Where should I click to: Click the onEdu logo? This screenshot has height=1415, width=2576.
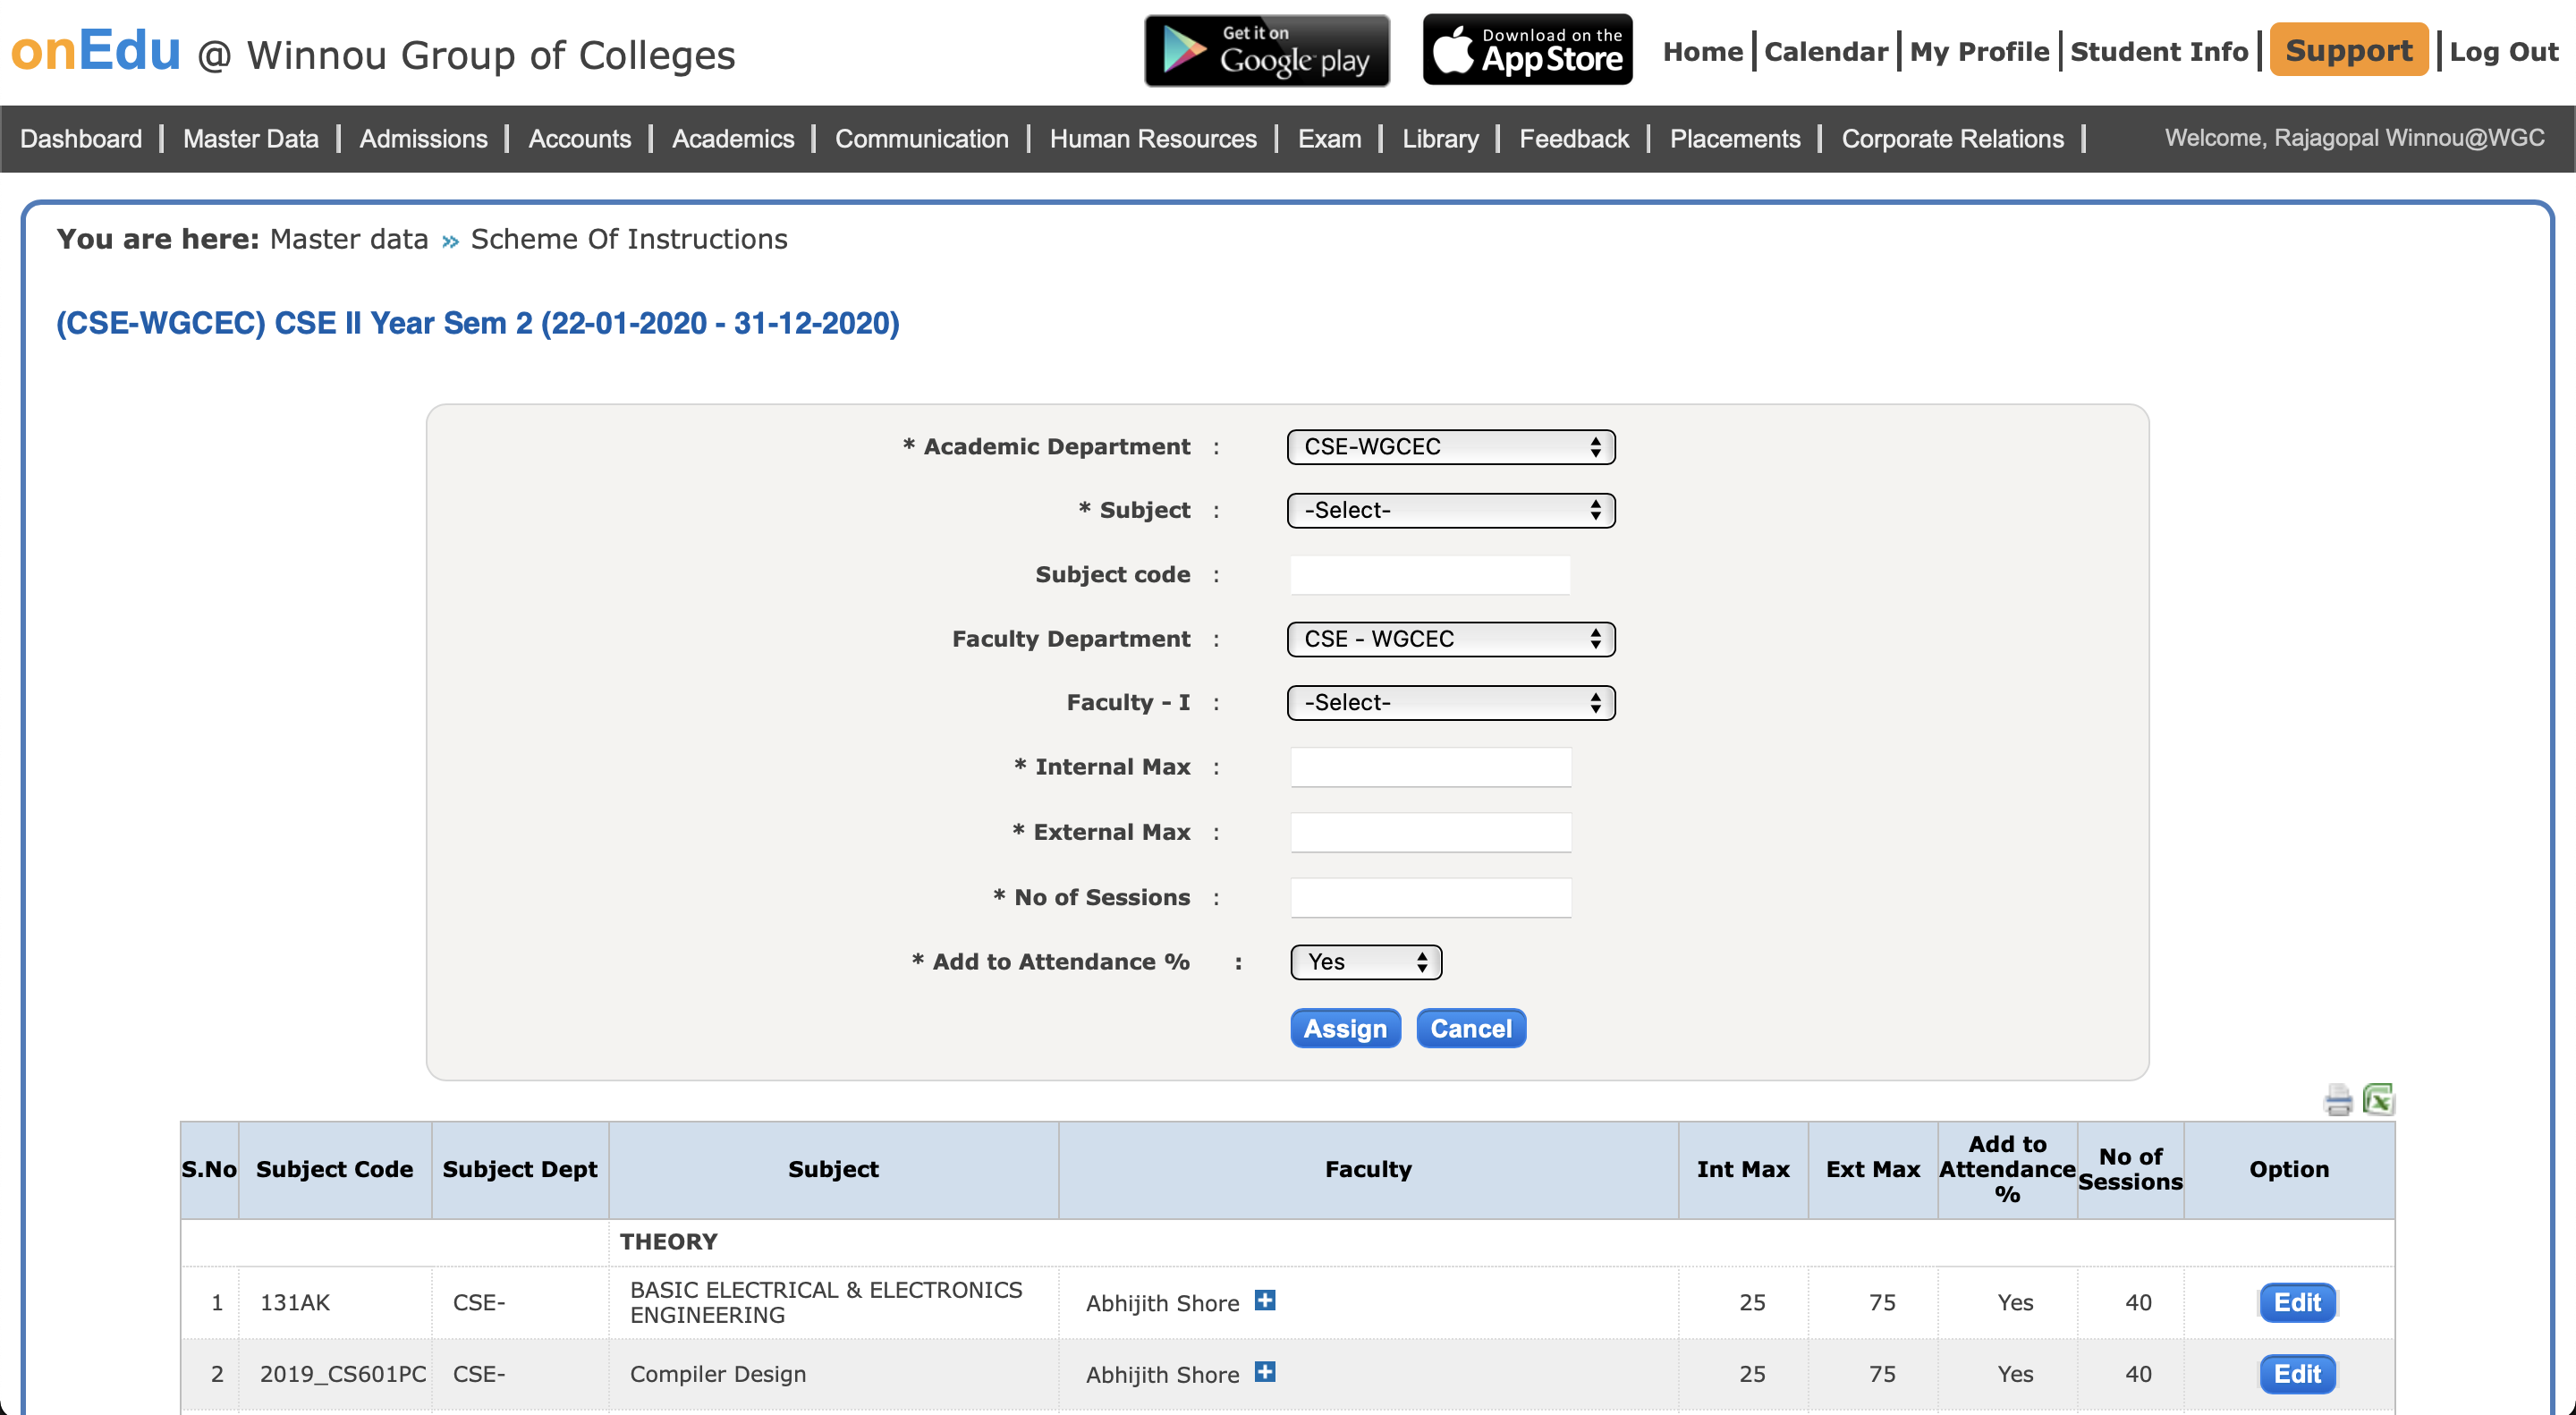pos(96,51)
